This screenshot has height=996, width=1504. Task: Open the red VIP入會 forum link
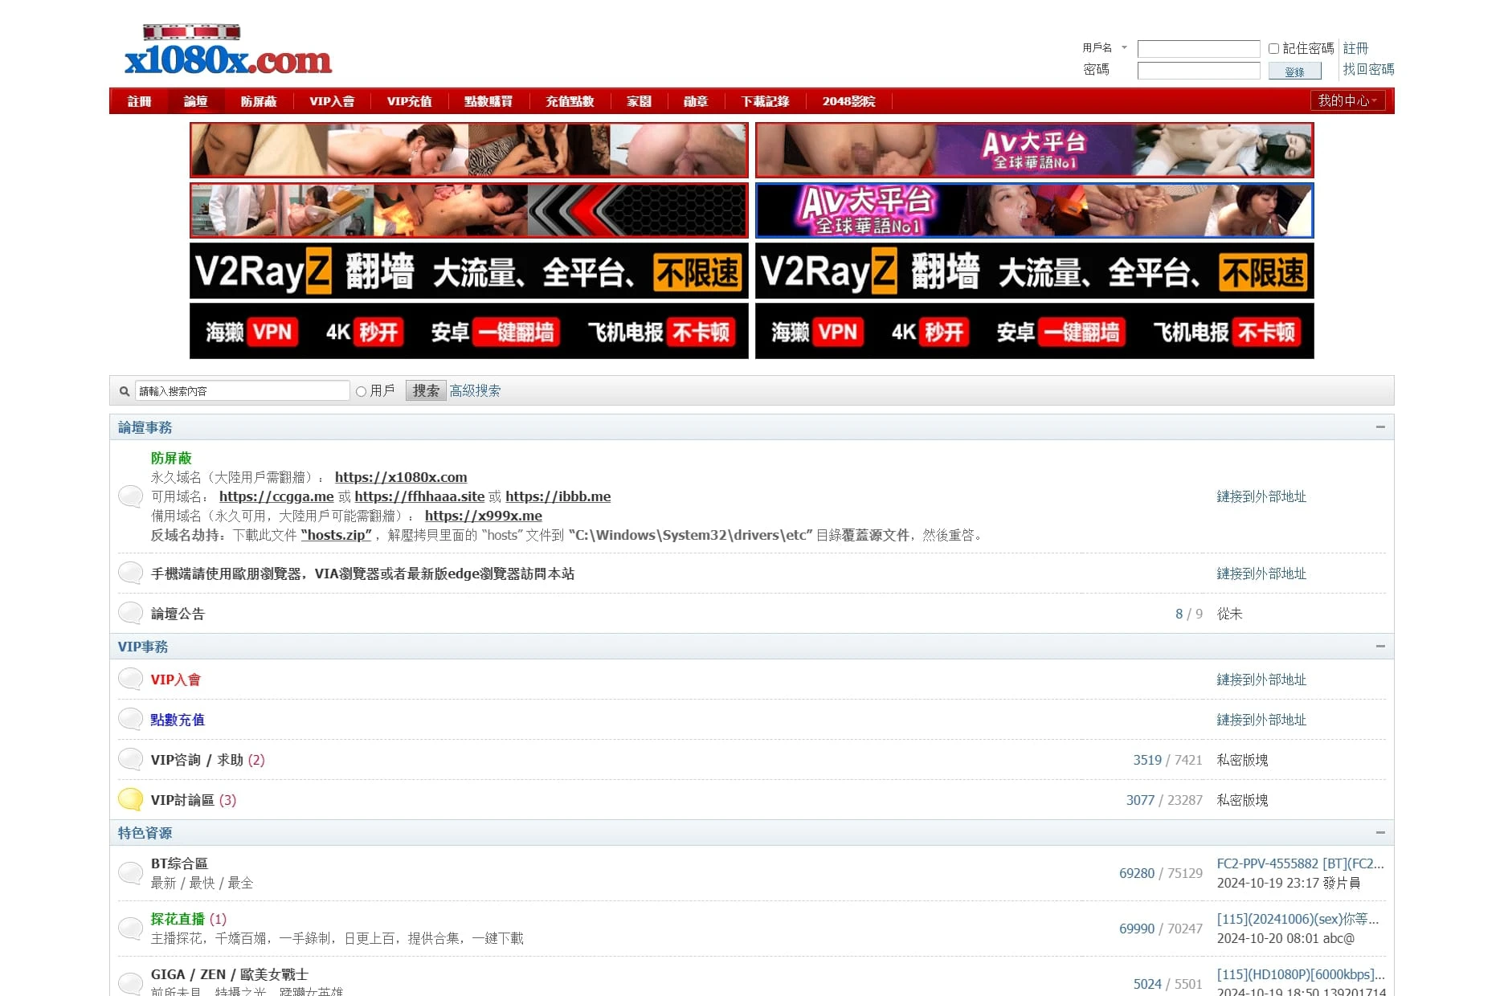[175, 680]
